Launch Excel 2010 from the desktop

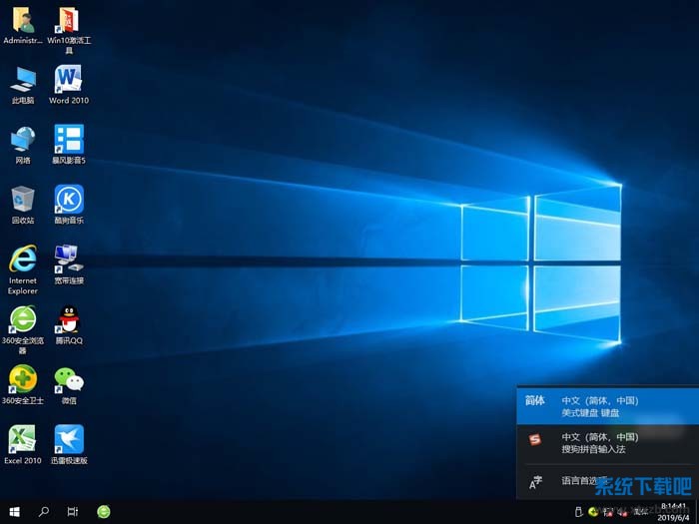(x=22, y=439)
